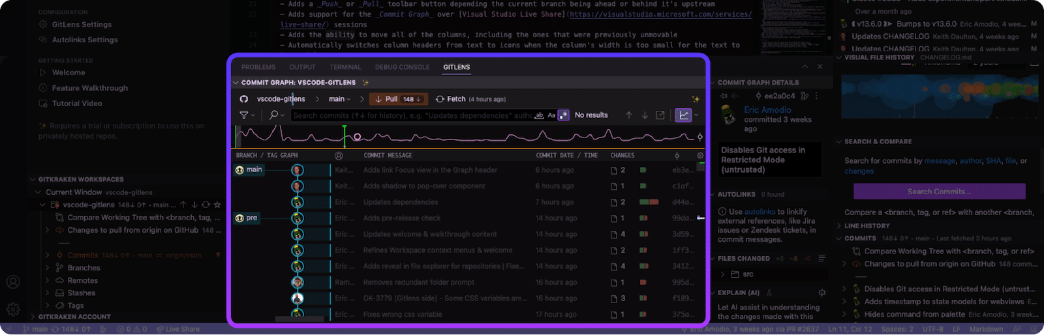Open minimap options dropdown arrow

click(x=696, y=115)
